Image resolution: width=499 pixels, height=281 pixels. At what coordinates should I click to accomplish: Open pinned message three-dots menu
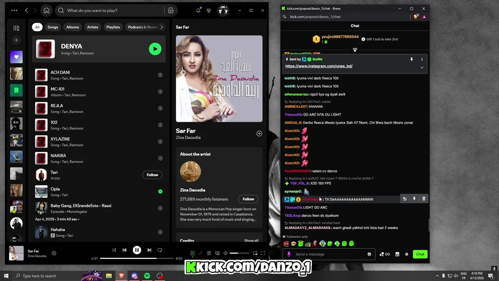pos(422,59)
